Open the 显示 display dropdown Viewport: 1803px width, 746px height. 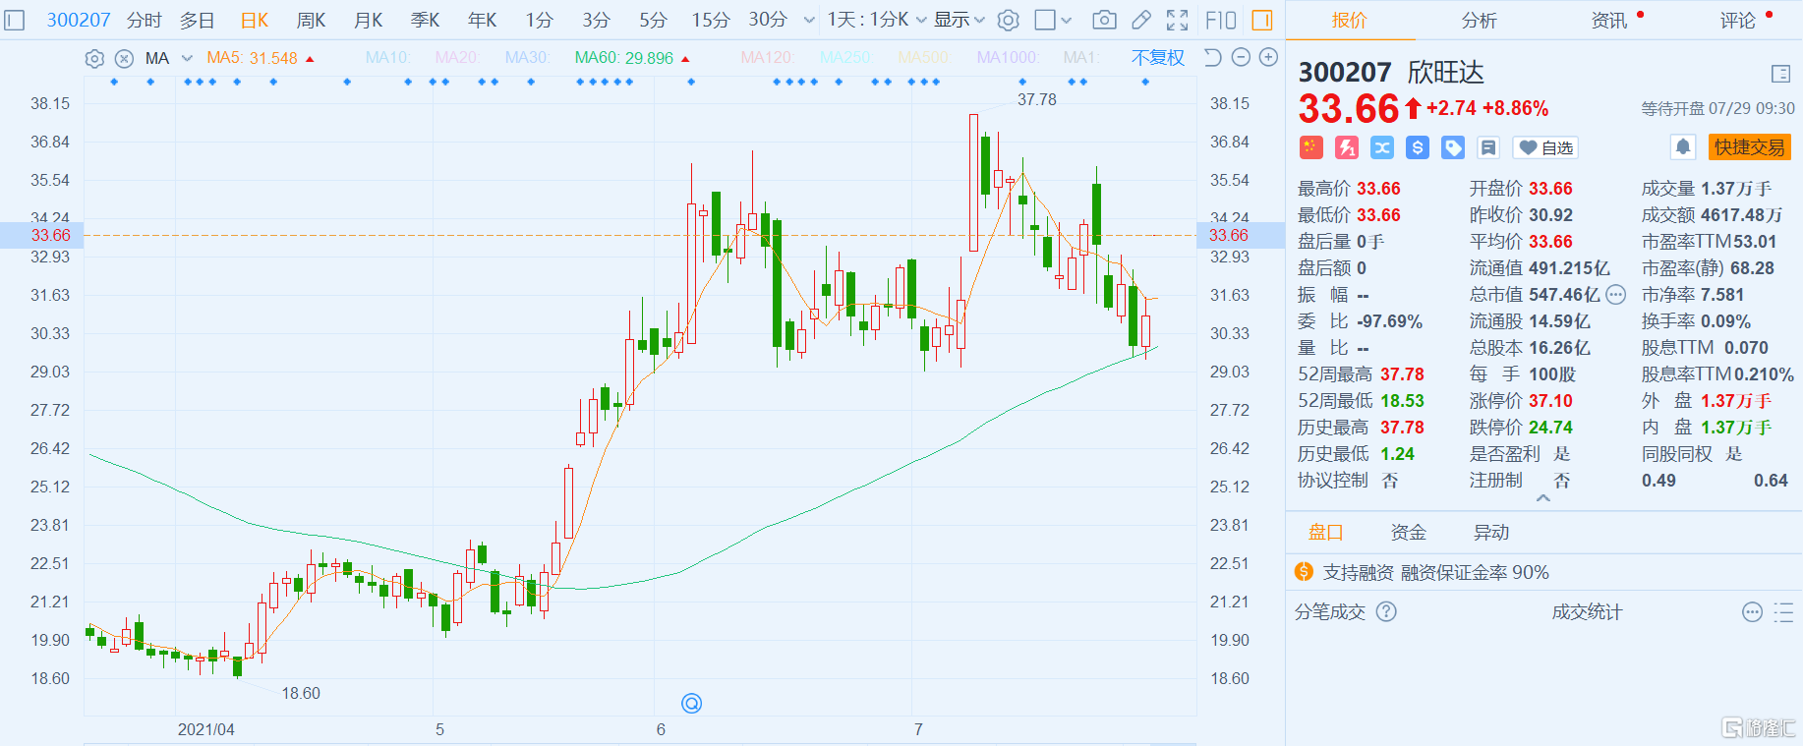coord(960,20)
